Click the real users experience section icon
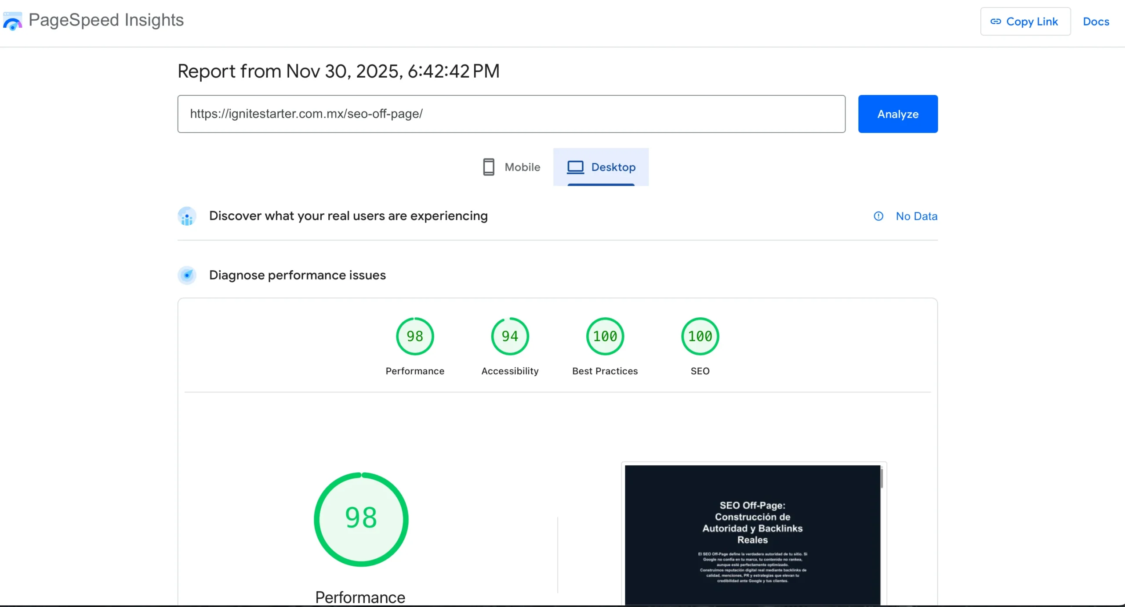This screenshot has height=607, width=1125. (x=187, y=216)
